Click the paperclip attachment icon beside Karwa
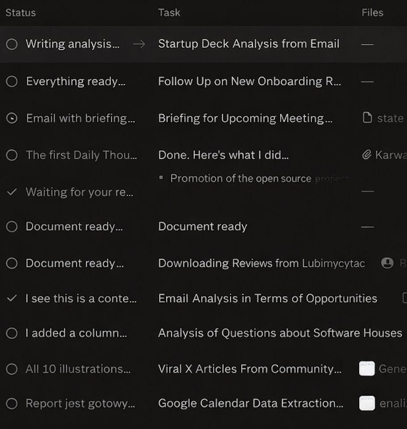Image resolution: width=407 pixels, height=429 pixels. [367, 155]
